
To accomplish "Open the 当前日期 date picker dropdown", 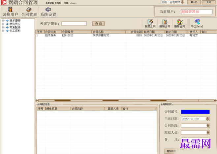I will 207,119.
